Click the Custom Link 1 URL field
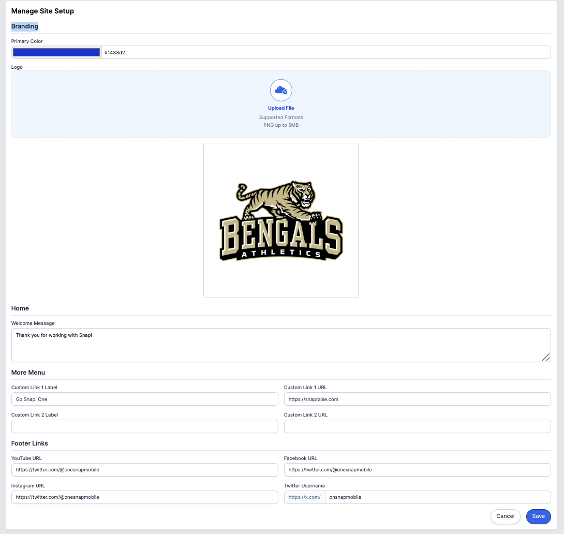The width and height of the screenshot is (564, 534). [417, 399]
